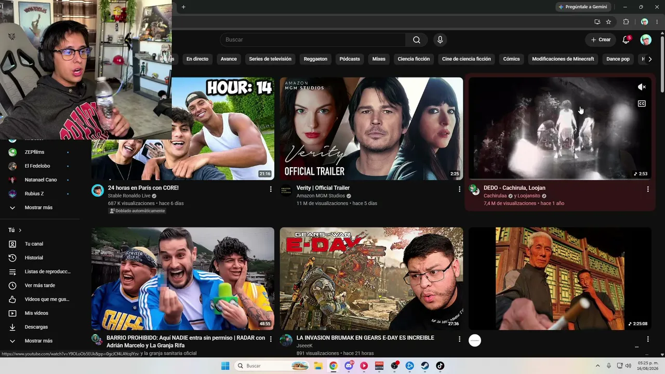Select the Ciencia ficción chip
665x374 pixels.
[x=414, y=59]
